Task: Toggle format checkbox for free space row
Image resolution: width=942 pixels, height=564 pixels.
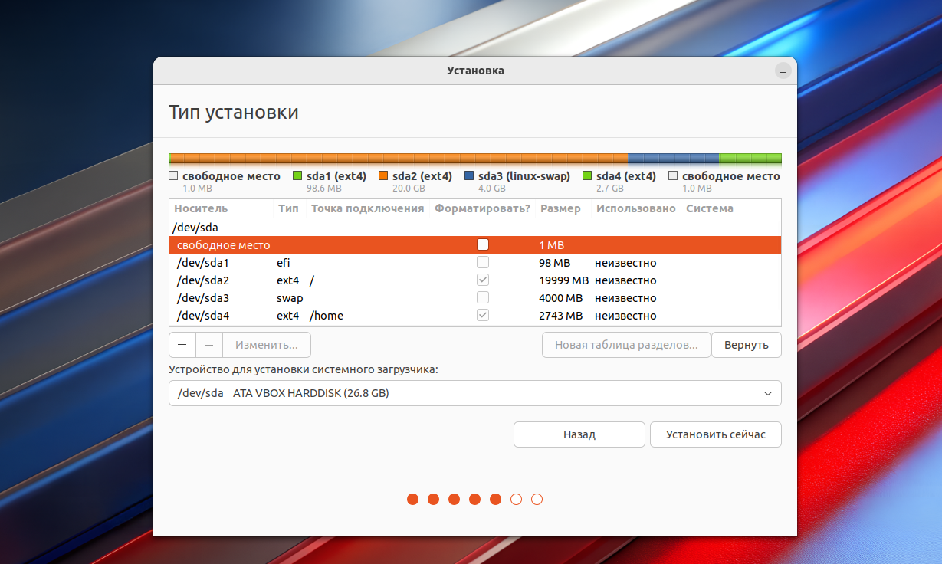Action: click(483, 245)
